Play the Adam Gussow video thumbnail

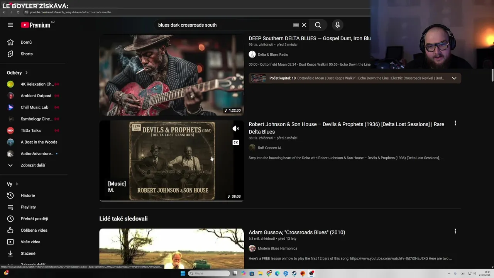[x=172, y=248]
